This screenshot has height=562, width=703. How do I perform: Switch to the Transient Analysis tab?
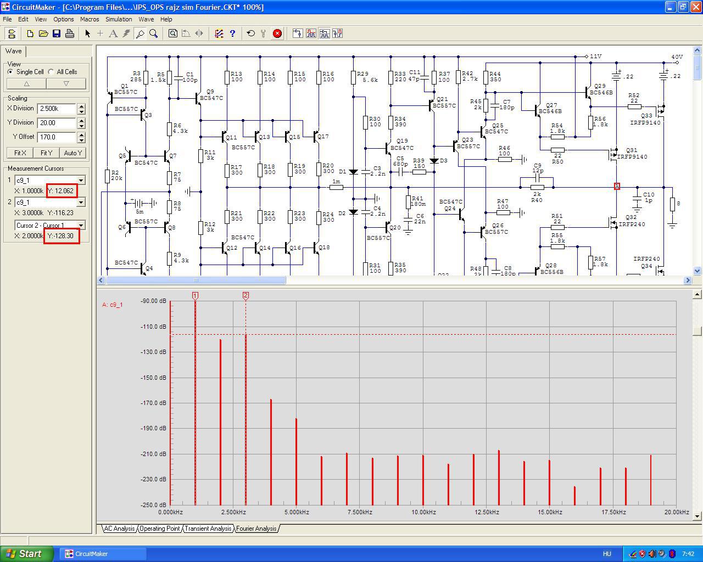(208, 529)
